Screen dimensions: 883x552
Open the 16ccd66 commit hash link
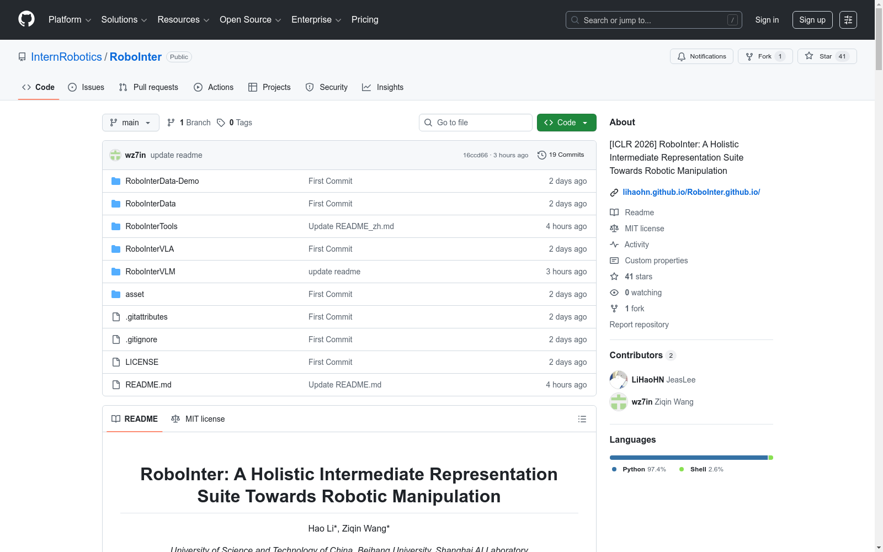click(475, 156)
